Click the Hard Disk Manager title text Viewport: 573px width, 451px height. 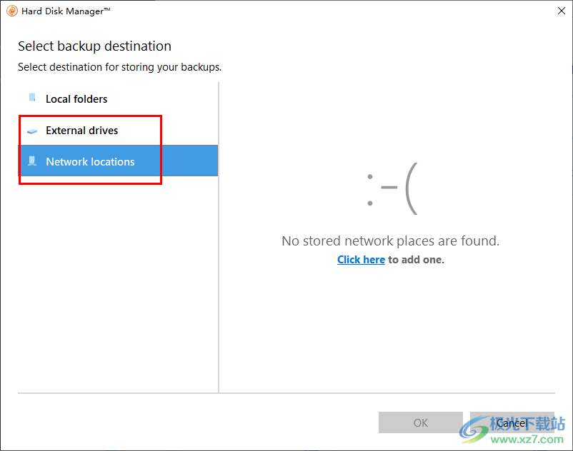click(66, 11)
